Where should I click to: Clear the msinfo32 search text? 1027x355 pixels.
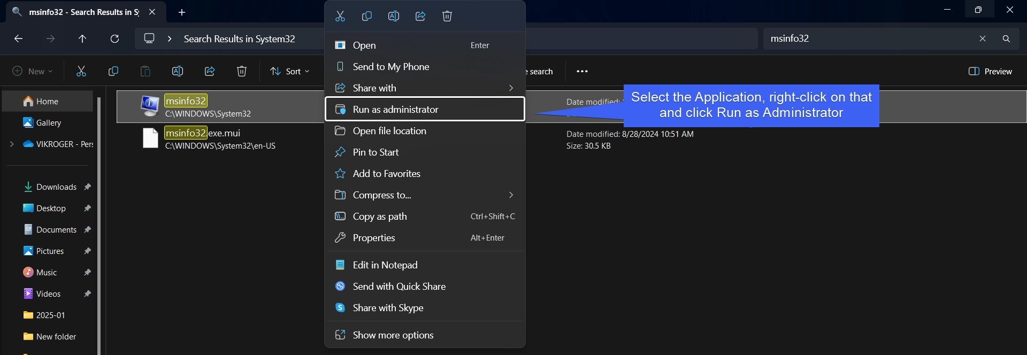click(x=983, y=38)
